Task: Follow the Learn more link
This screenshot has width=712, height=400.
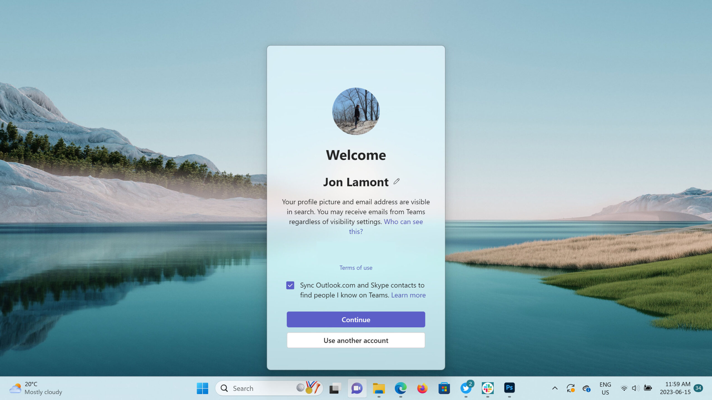Action: click(x=408, y=295)
